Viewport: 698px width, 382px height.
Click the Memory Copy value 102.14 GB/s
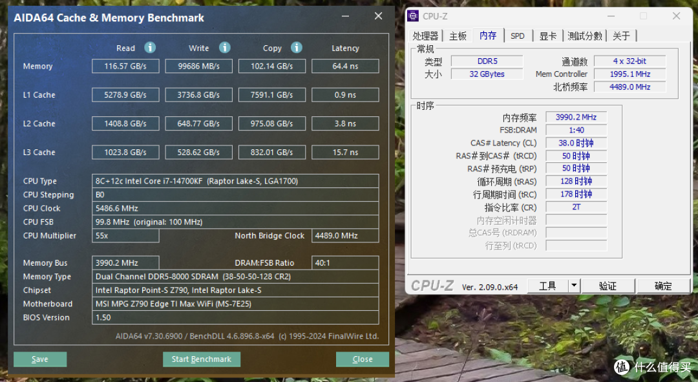(x=272, y=66)
